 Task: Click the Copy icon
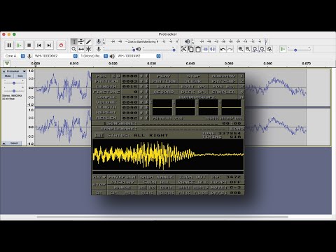pyautogui.click(x=191, y=49)
